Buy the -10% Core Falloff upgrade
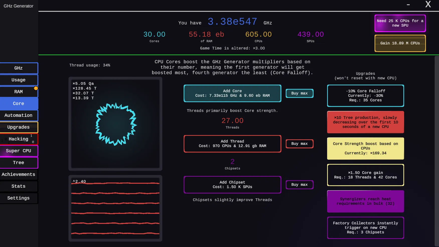This screenshot has height=247, width=439. tap(365, 96)
